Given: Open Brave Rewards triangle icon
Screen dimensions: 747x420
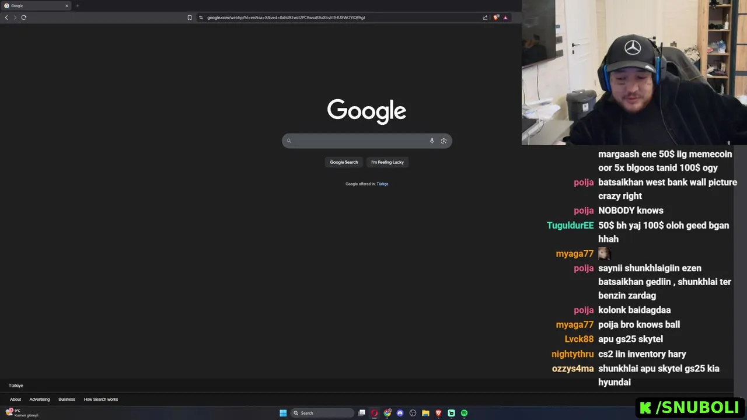Looking at the screenshot, I should click(x=505, y=17).
